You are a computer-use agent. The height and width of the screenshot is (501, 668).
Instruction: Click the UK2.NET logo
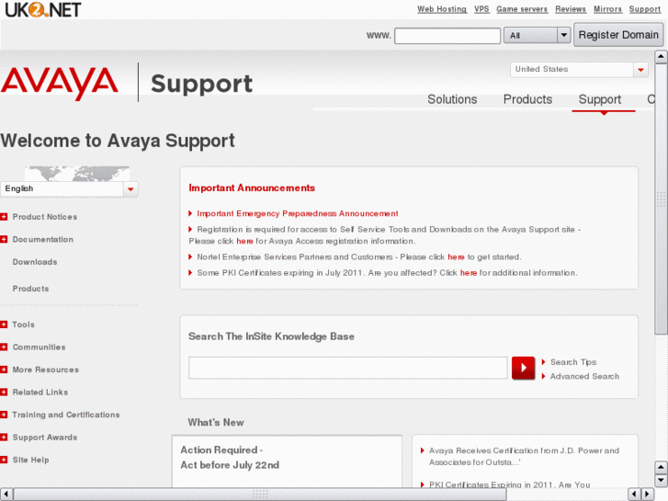pos(42,9)
